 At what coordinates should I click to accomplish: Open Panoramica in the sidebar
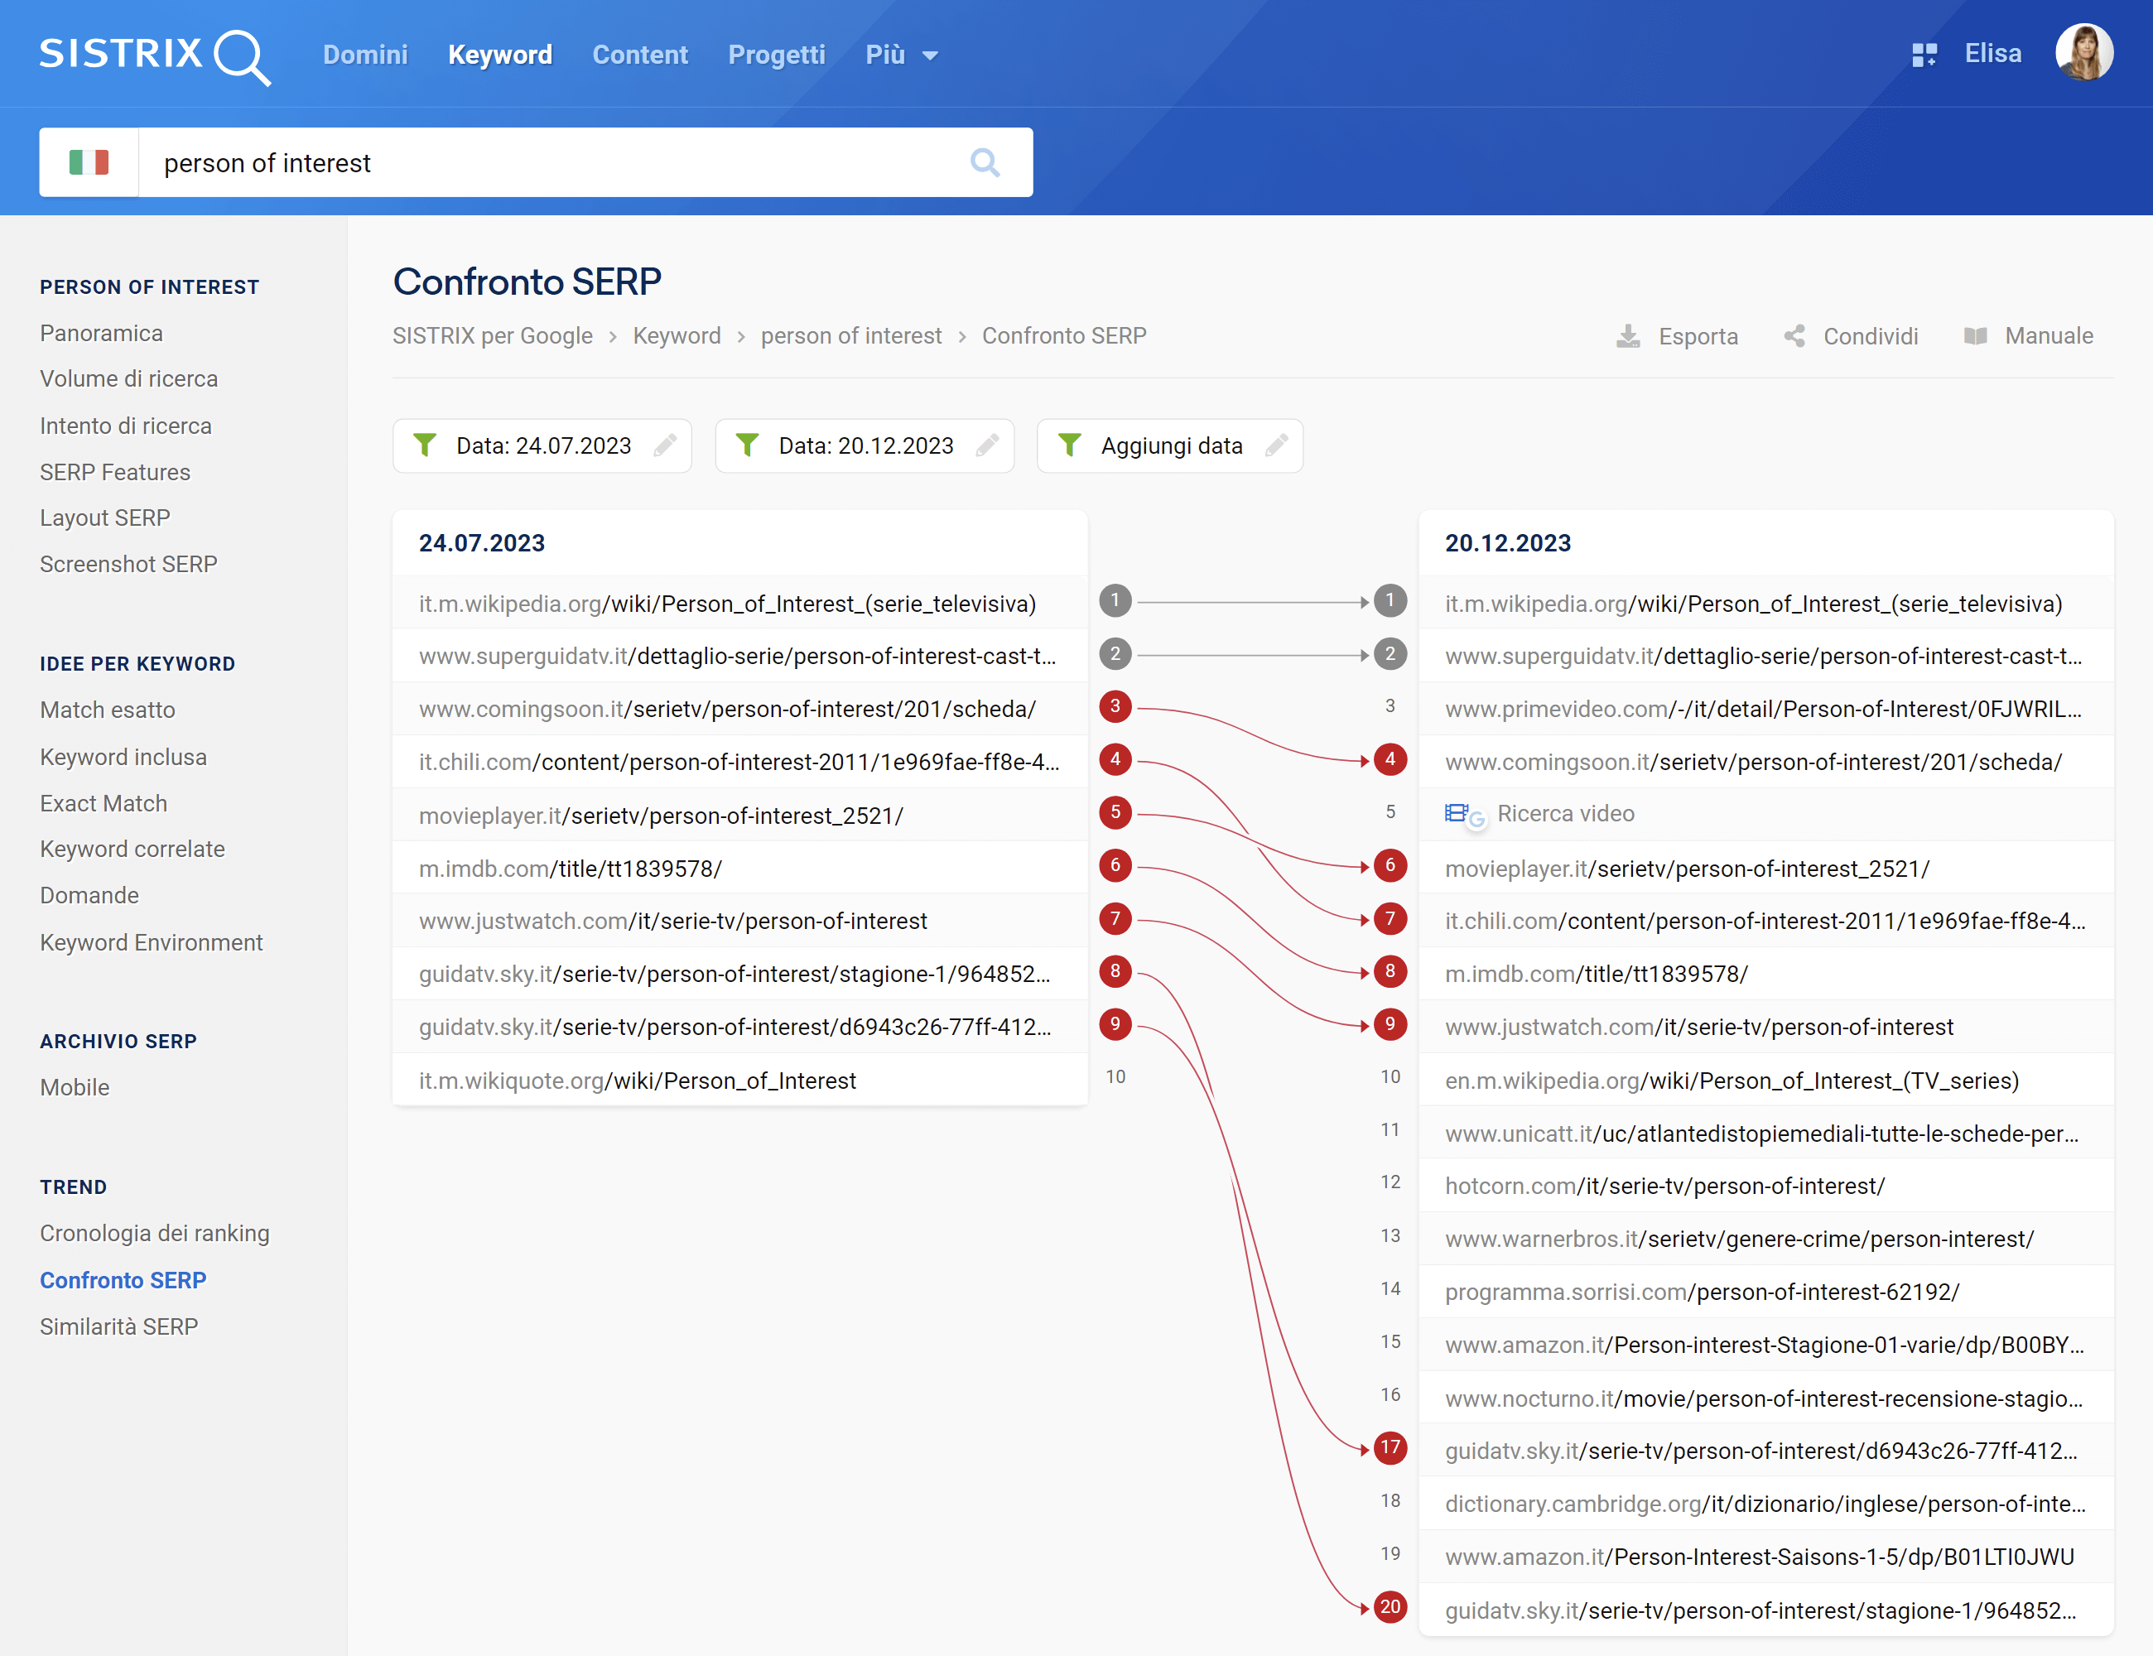point(102,333)
